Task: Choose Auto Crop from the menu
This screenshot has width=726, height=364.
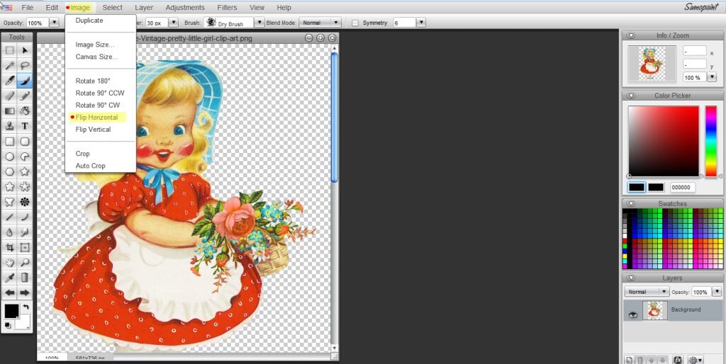Action: point(90,166)
